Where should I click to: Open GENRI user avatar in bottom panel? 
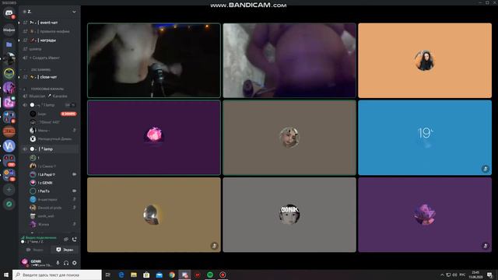(x=24, y=262)
